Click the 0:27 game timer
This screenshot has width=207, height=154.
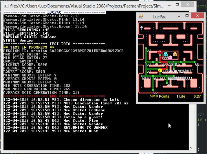tap(197, 97)
